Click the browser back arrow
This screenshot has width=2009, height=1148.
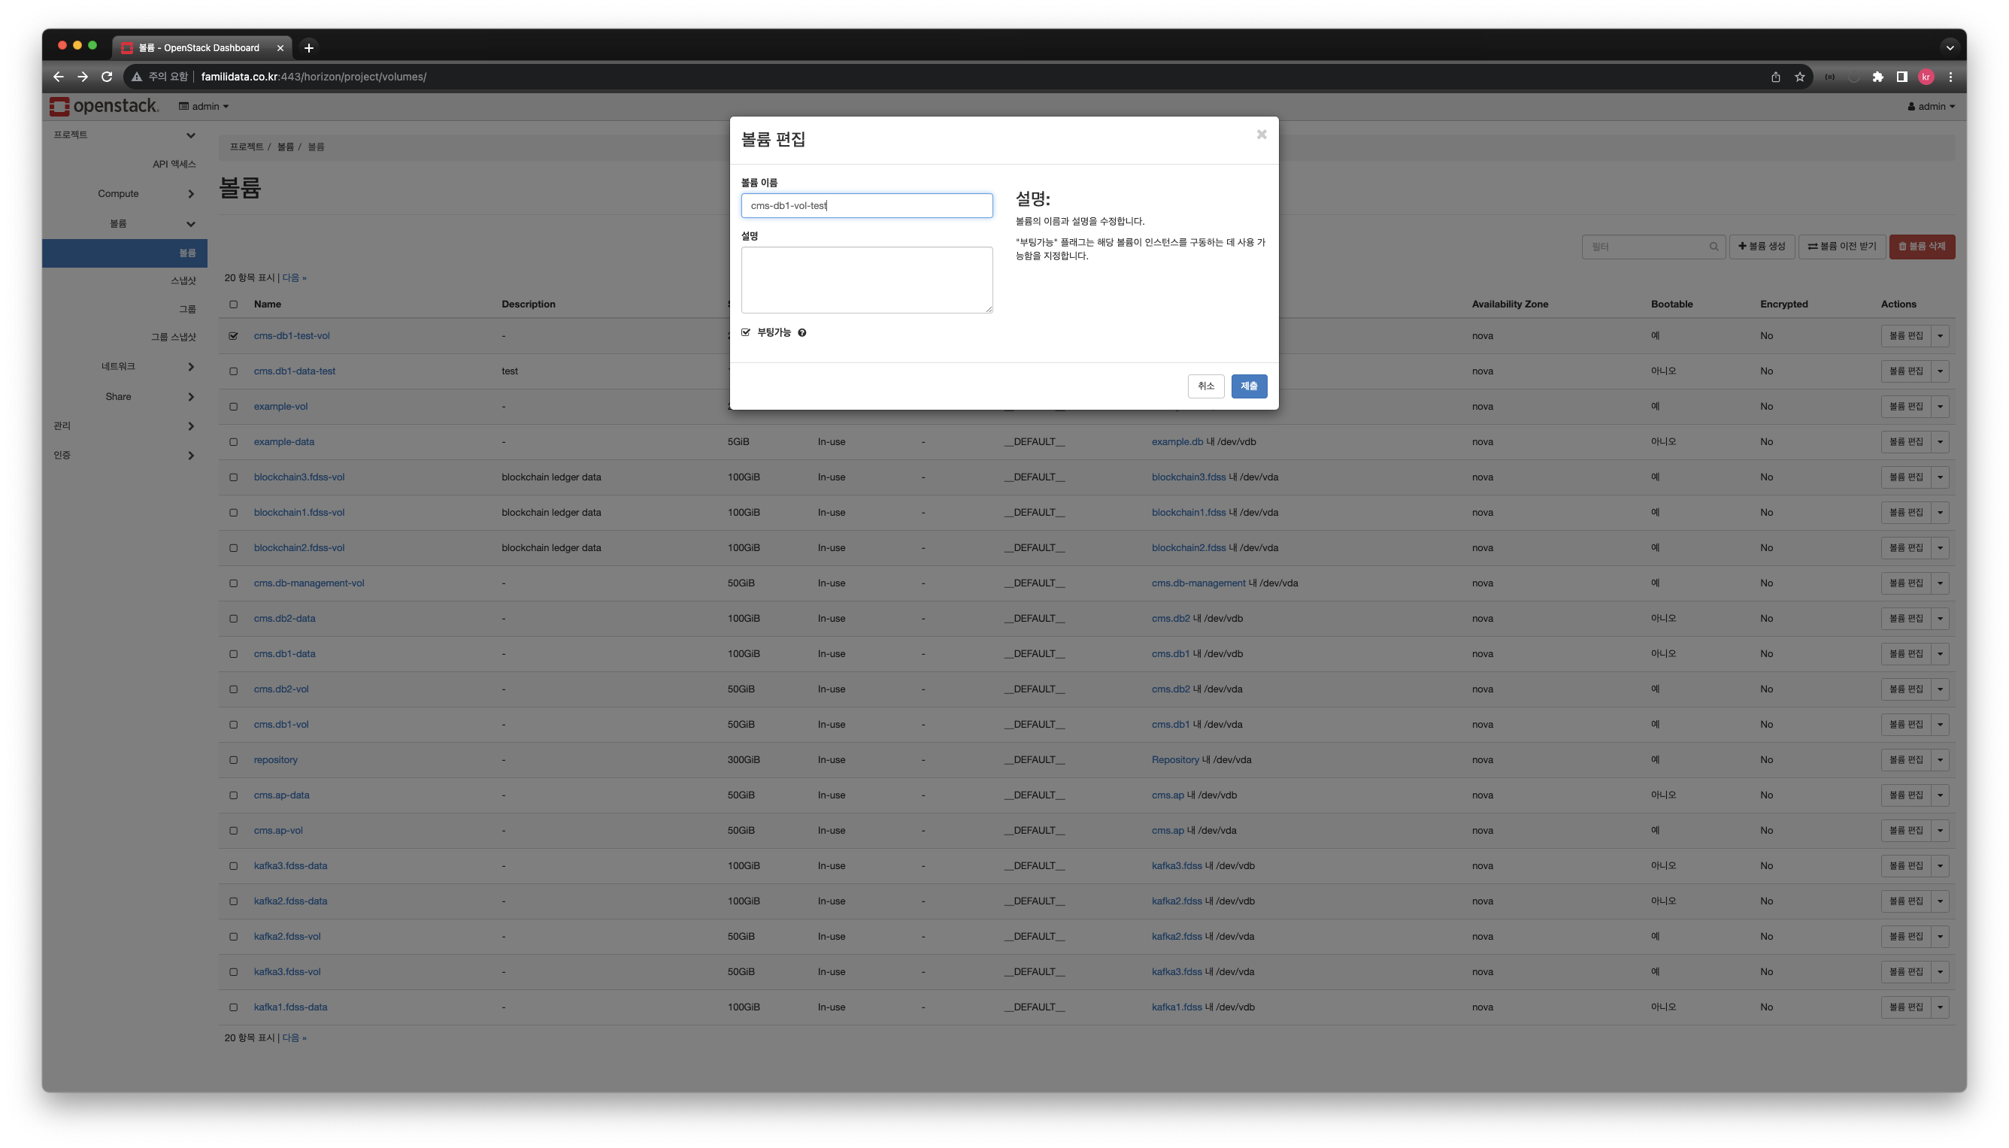(59, 77)
